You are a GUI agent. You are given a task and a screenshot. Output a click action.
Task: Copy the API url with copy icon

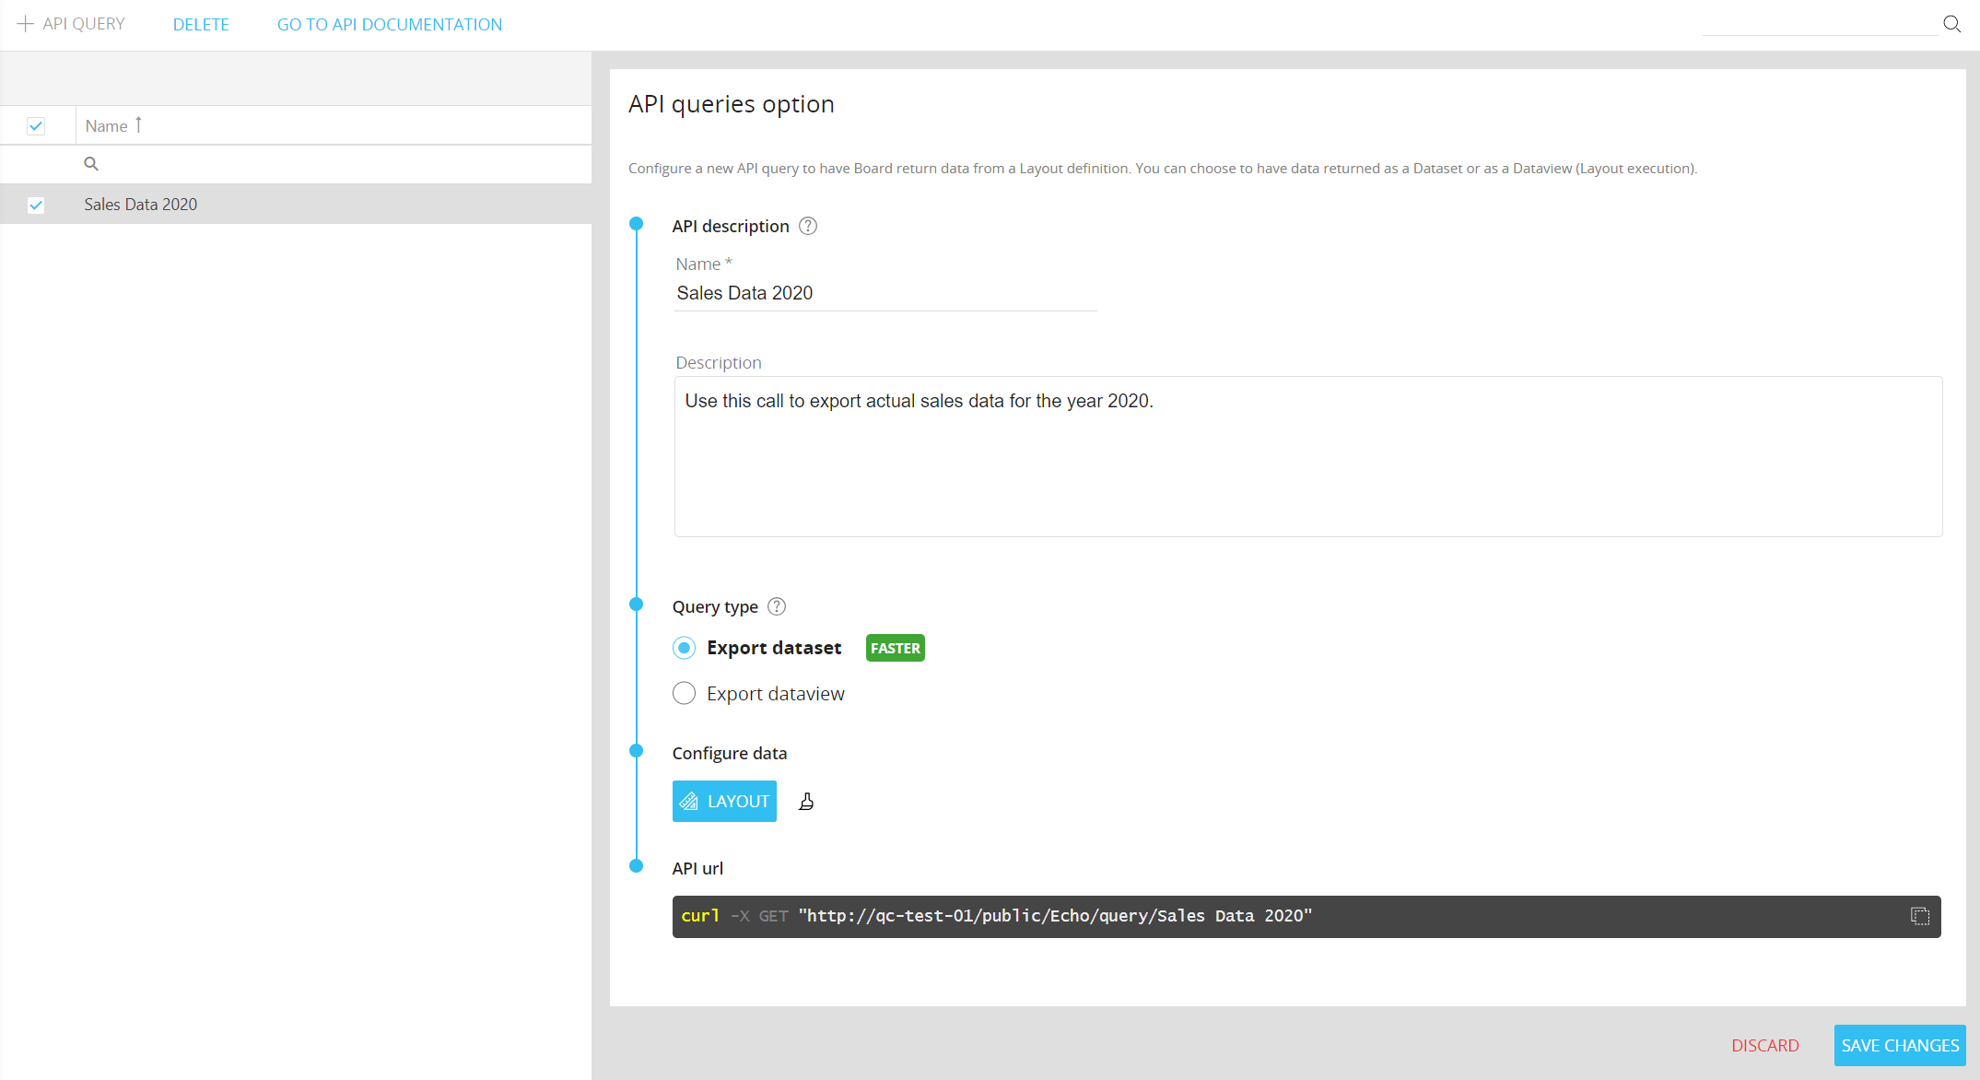[x=1920, y=916]
